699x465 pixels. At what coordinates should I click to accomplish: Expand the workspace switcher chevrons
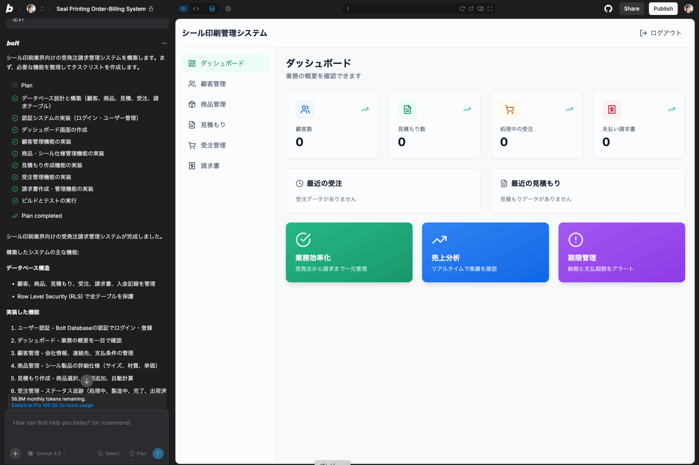[42, 9]
